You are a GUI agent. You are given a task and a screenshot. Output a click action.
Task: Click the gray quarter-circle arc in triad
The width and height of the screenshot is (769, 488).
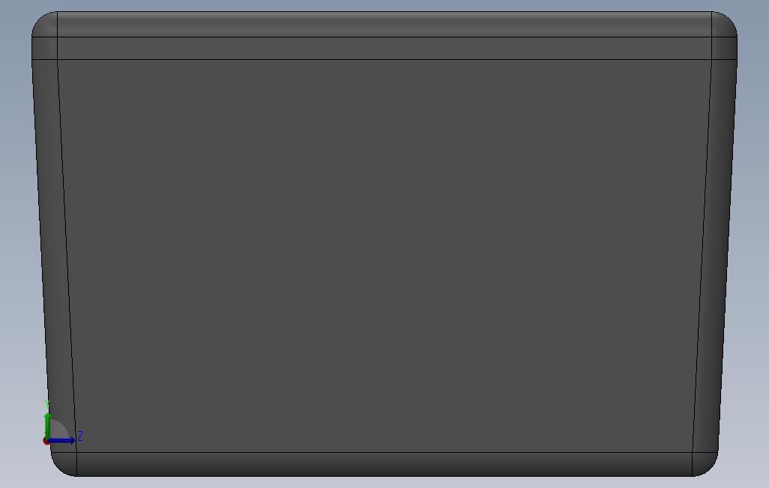59,428
